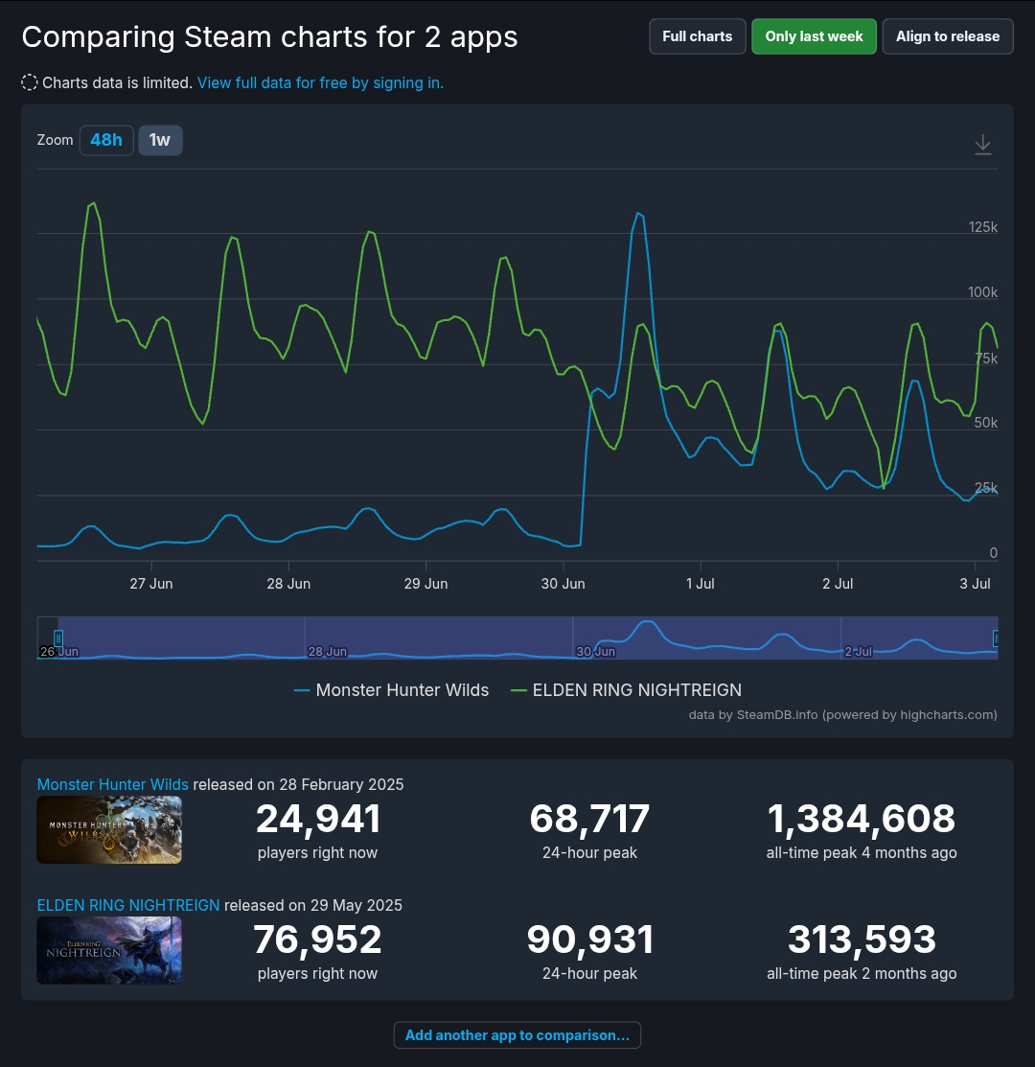
Task: Click the 1 Jul x-axis label
Action: tap(701, 584)
